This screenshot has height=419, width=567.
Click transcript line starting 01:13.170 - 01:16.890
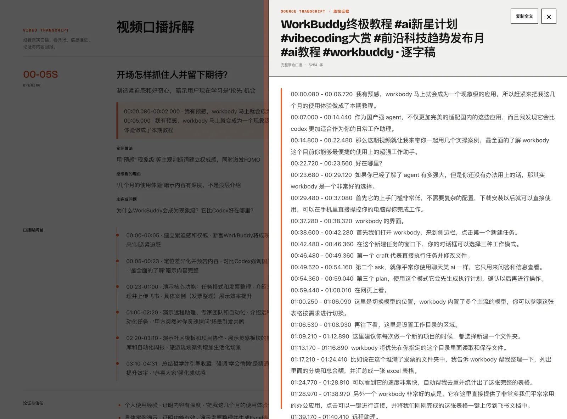400,348
